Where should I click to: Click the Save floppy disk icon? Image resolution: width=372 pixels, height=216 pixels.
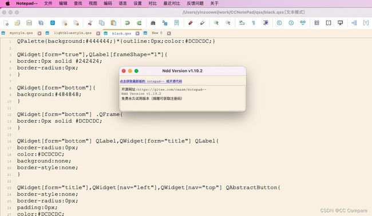pyautogui.click(x=29, y=23)
